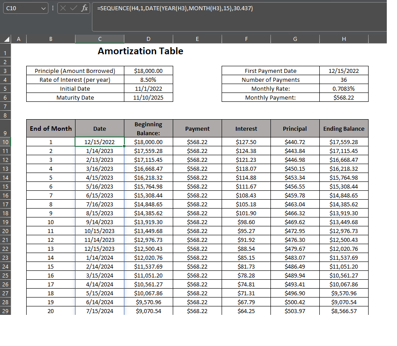Open the Name Box dropdown arrow
Screen dimensions: 397x346
[x=43, y=8]
